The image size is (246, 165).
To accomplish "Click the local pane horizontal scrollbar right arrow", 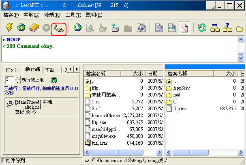I will (x=161, y=152).
